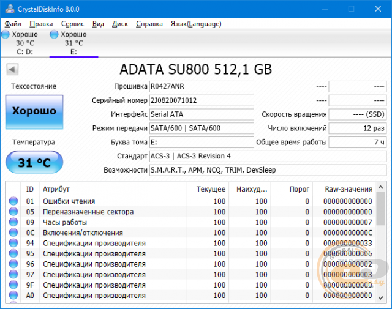Select the Переназначенные сектора row

click(x=191, y=212)
